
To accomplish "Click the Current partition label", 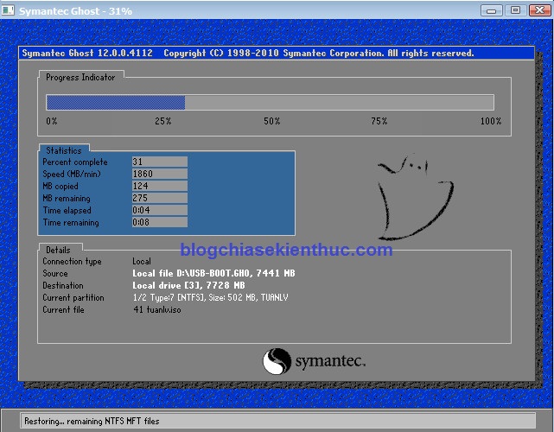I will tap(73, 298).
